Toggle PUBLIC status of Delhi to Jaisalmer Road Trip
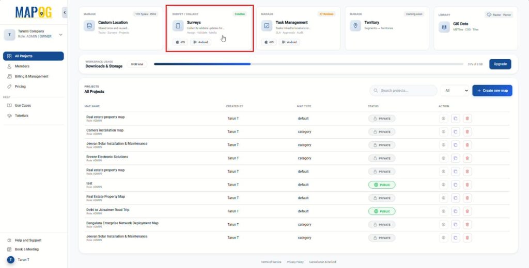The image size is (529, 268). (382, 211)
